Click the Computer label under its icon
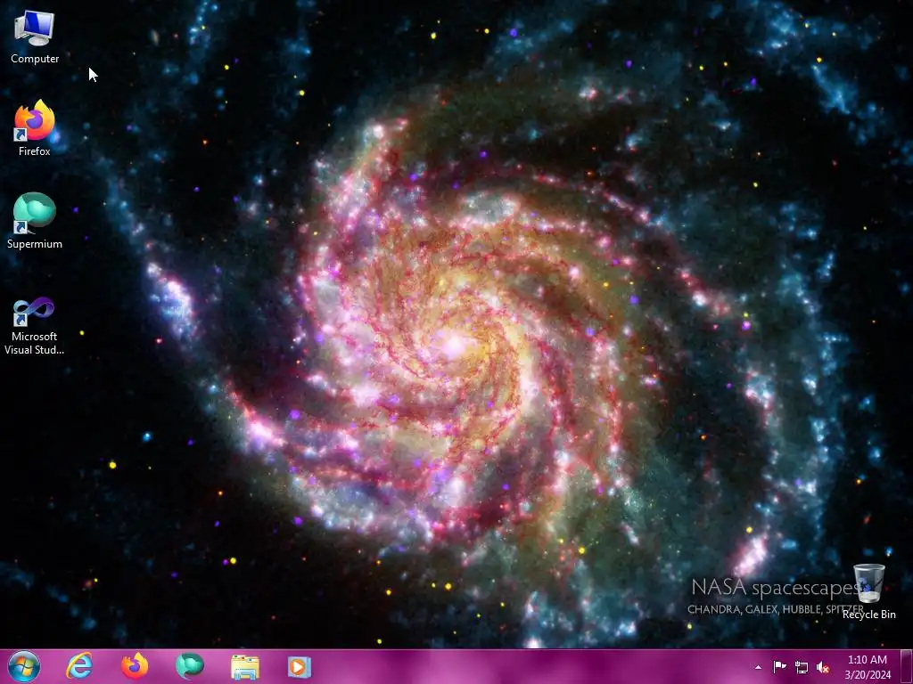Image resolution: width=913 pixels, height=684 pixels. [x=35, y=59]
